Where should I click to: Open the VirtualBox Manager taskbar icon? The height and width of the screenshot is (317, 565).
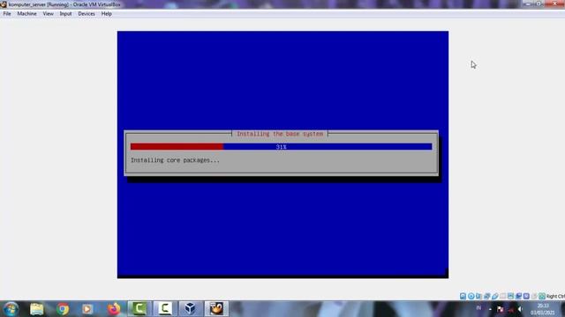(191, 308)
